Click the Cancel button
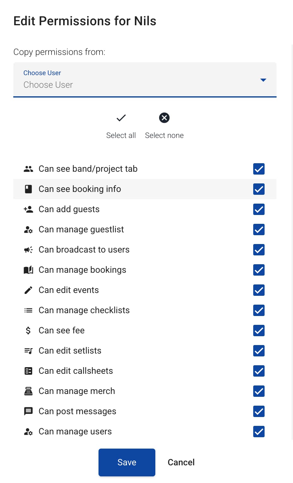The height and width of the screenshot is (483, 293). (x=181, y=462)
